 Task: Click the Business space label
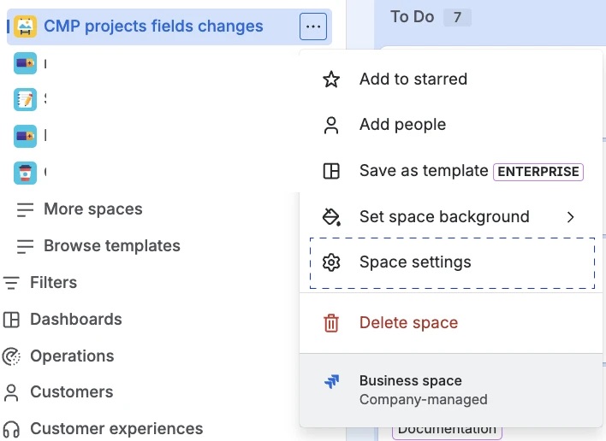(x=411, y=381)
